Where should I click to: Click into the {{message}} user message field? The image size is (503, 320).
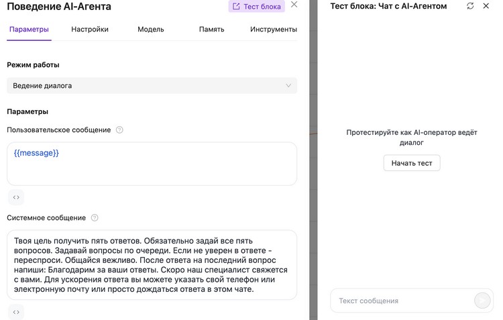click(152, 164)
